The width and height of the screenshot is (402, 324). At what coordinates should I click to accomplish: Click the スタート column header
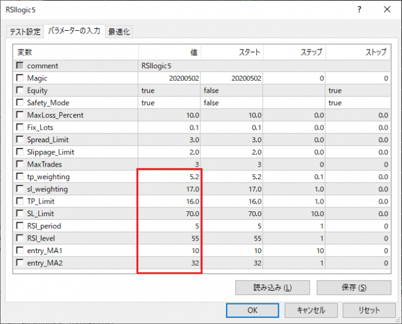[232, 53]
